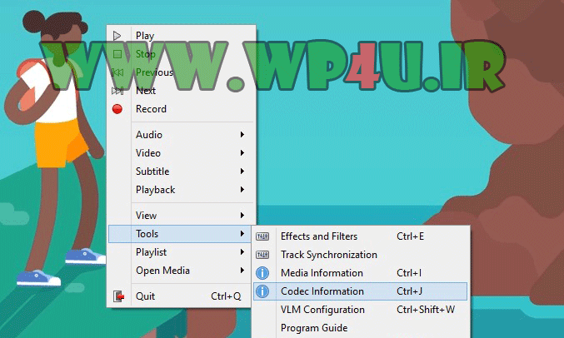Expand the Open Media submenu arrow

pyautogui.click(x=242, y=271)
